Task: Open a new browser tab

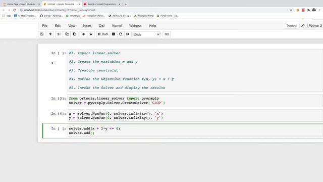Action: click(126, 4)
